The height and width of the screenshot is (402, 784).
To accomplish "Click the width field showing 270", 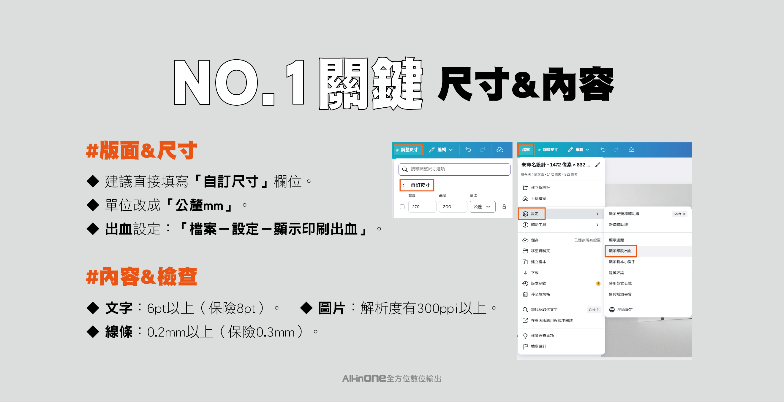I will click(422, 207).
